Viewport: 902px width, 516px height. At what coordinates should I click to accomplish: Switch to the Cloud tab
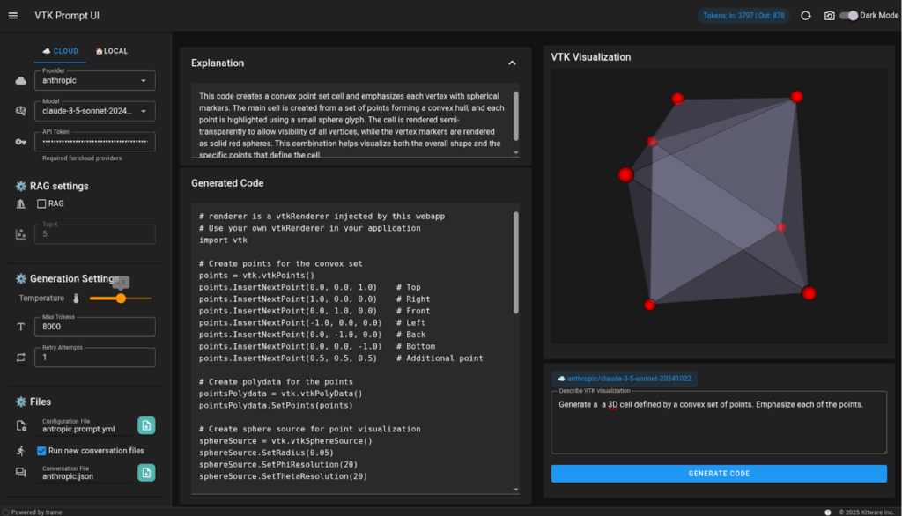(60, 51)
